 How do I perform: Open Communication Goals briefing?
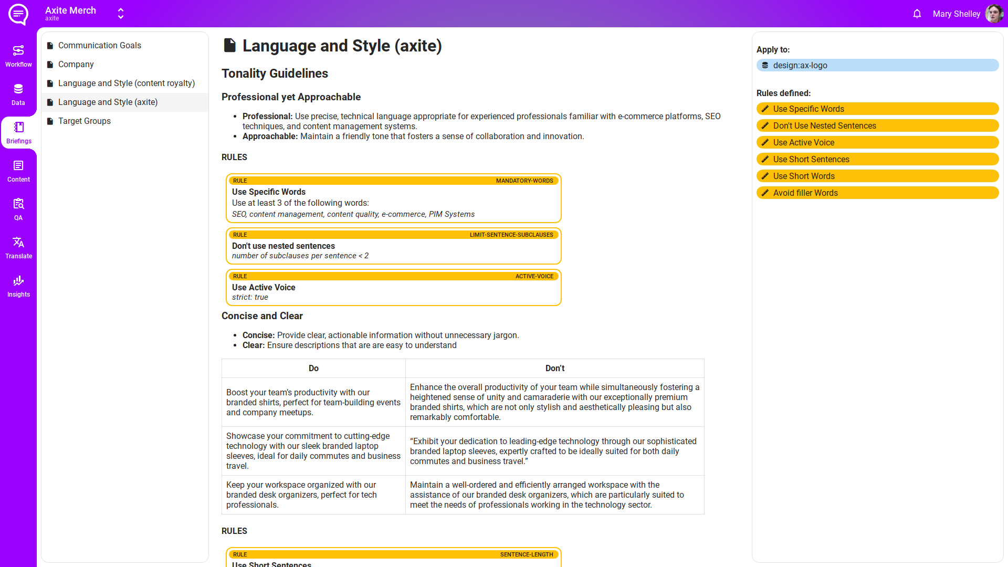click(99, 46)
